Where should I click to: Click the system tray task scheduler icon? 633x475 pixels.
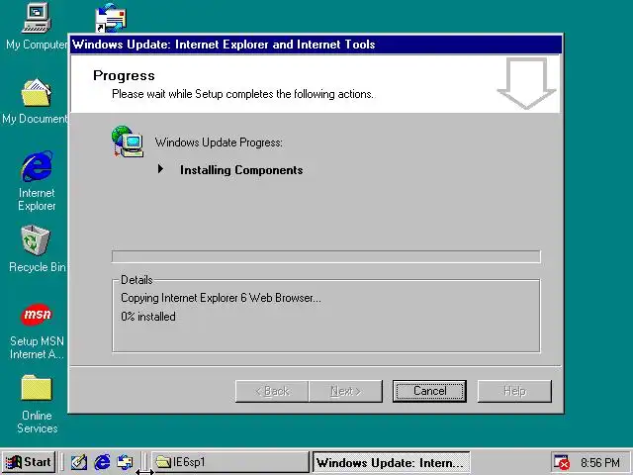pyautogui.click(x=561, y=462)
